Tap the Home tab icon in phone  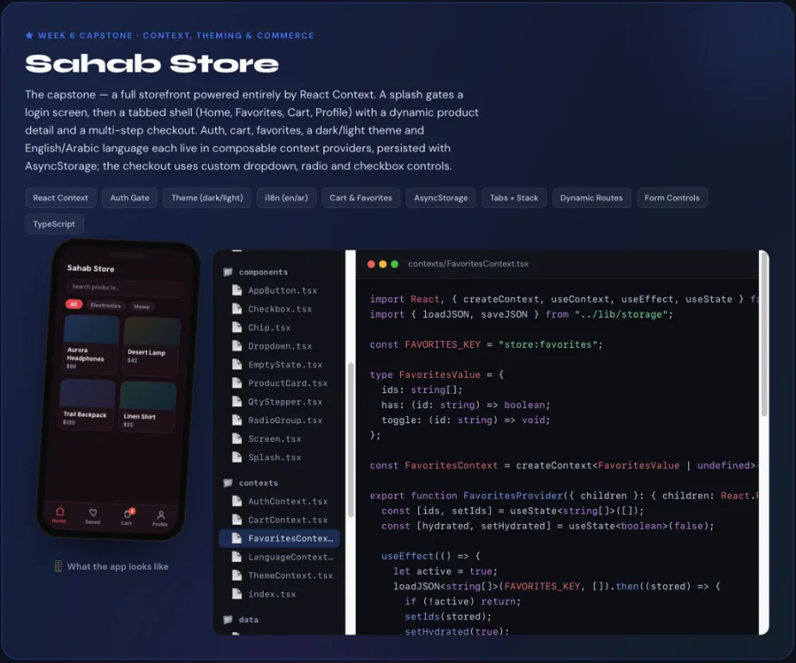click(x=60, y=511)
